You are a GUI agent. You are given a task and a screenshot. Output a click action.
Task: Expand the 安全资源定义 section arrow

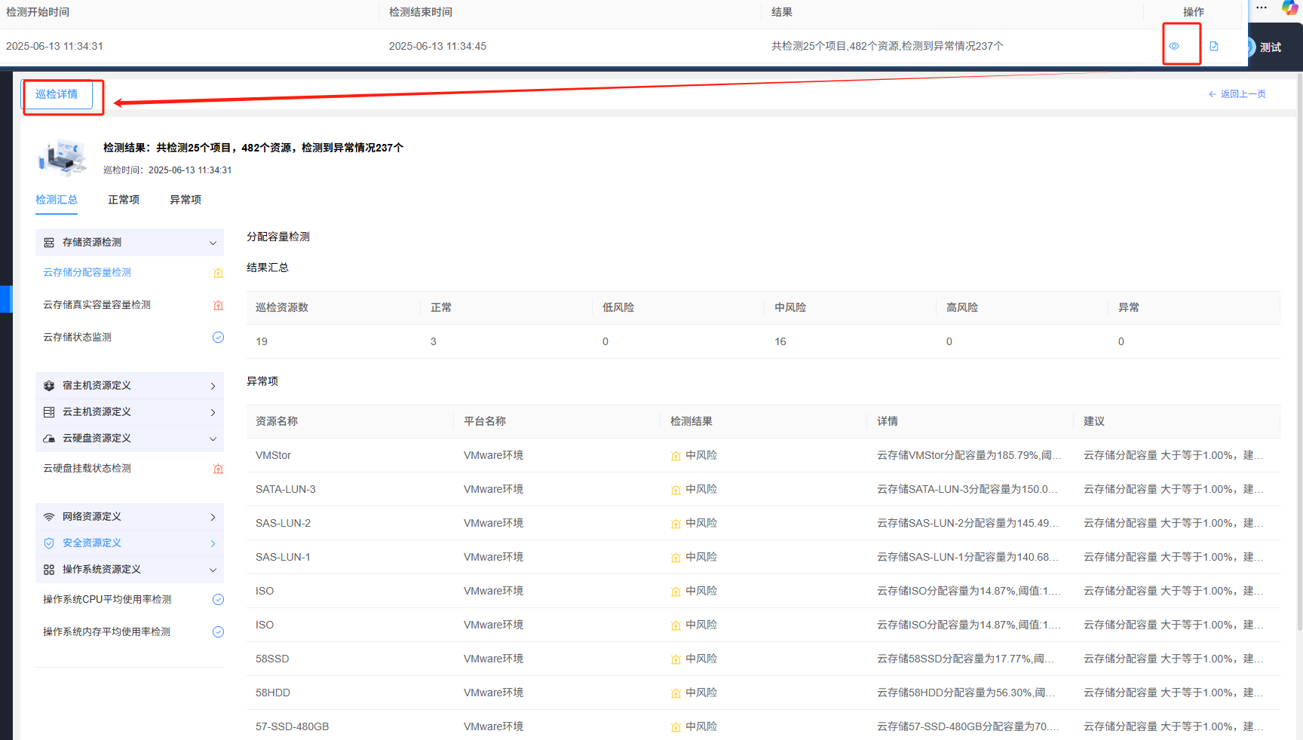click(x=213, y=543)
